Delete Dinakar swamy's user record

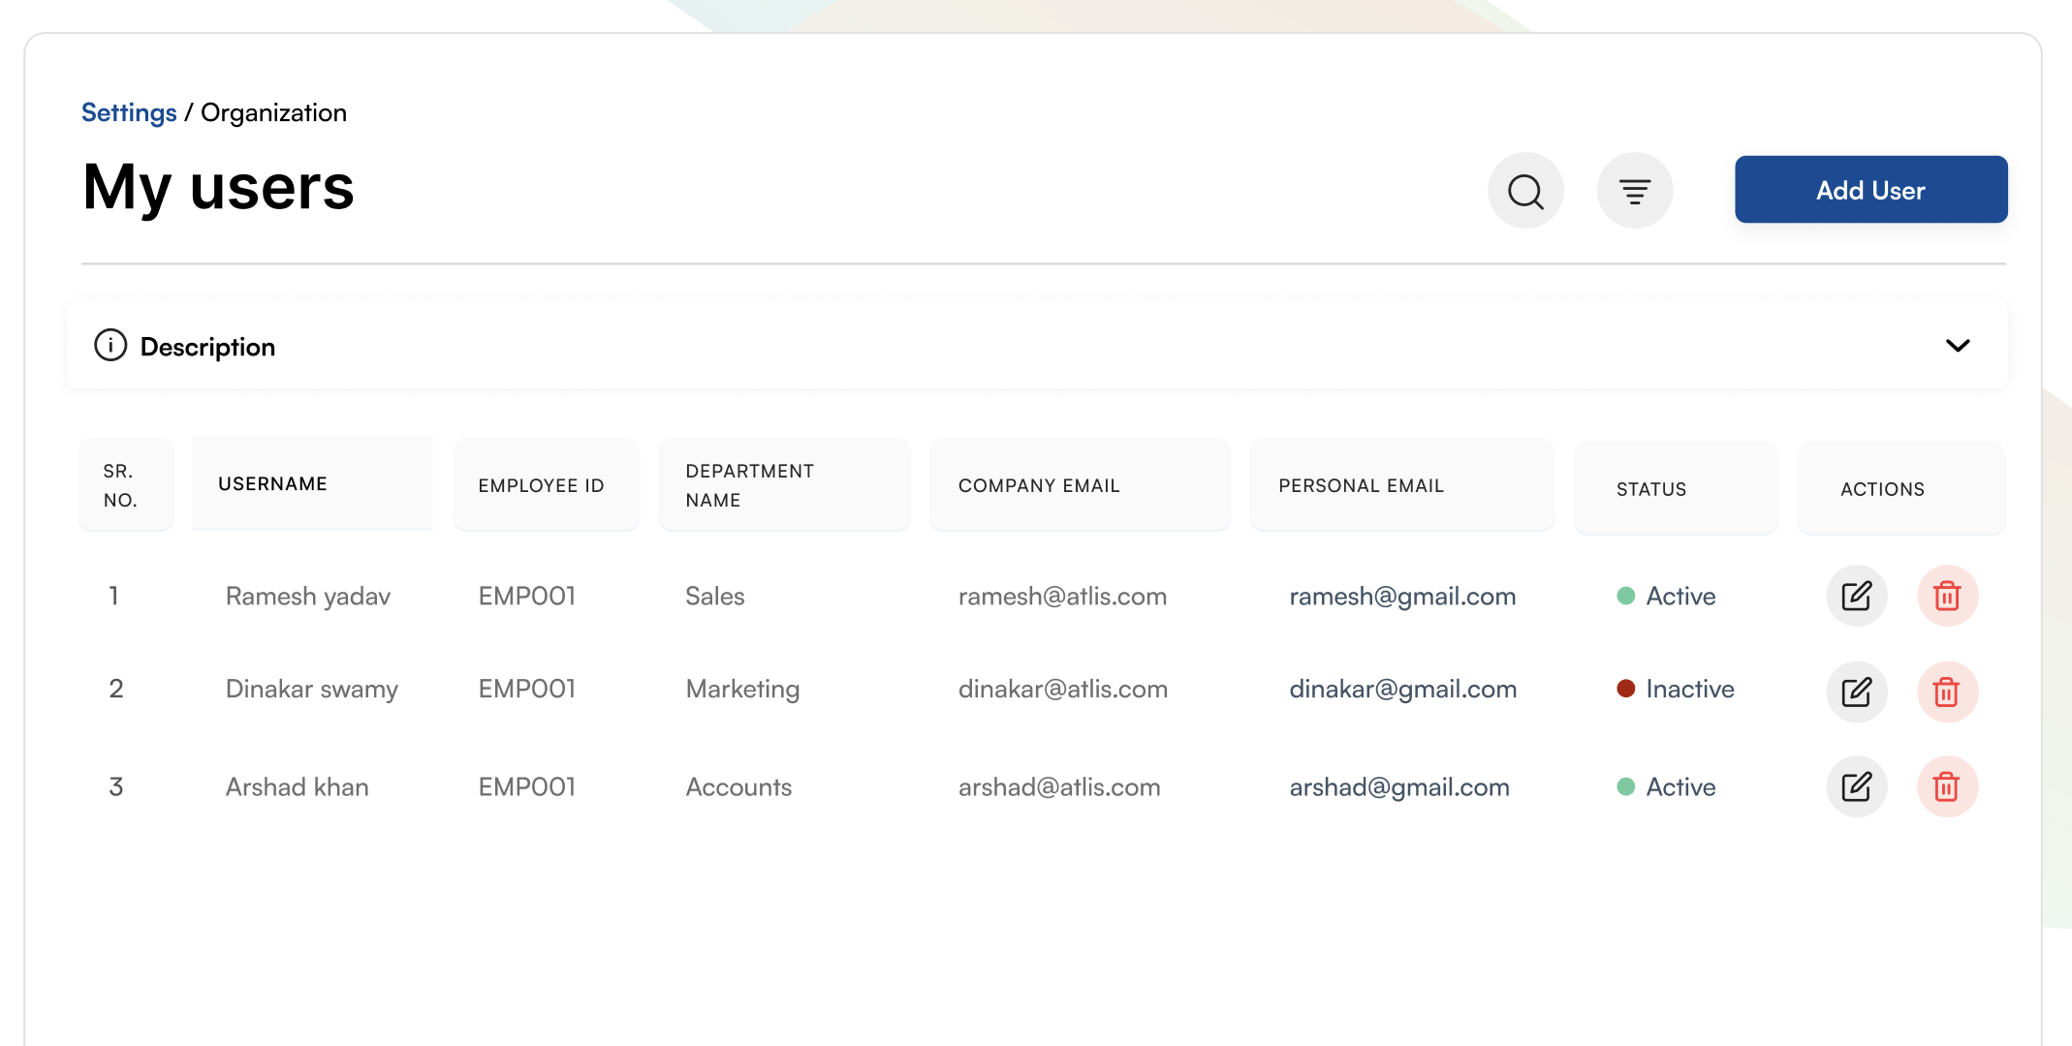click(x=1947, y=692)
